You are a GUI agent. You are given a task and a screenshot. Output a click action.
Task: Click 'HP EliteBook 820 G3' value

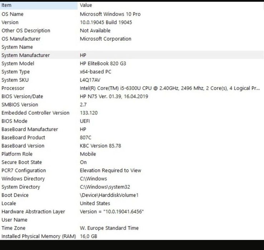(103, 64)
